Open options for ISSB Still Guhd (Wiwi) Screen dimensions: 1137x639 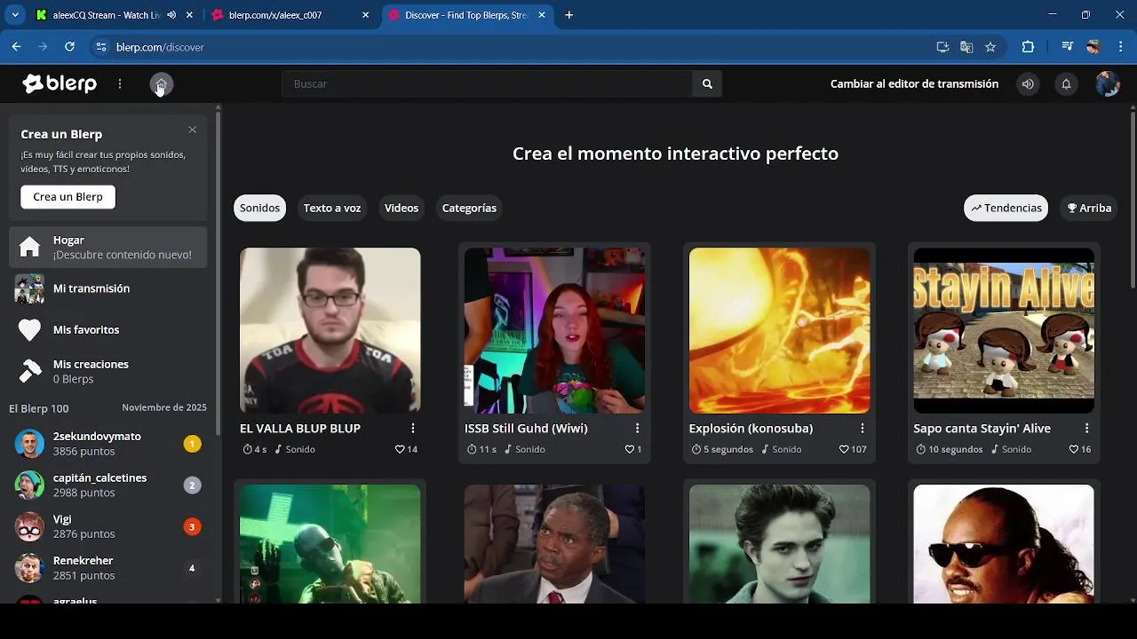(x=638, y=429)
